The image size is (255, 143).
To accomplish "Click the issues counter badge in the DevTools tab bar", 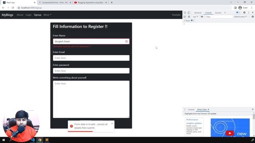I will [x=238, y=12].
